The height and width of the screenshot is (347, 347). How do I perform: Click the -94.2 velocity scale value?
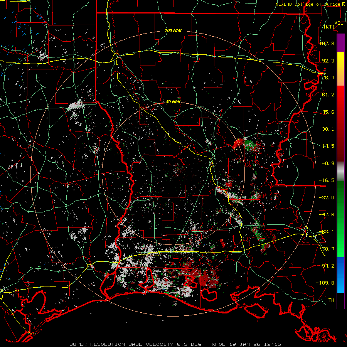pos(327,266)
